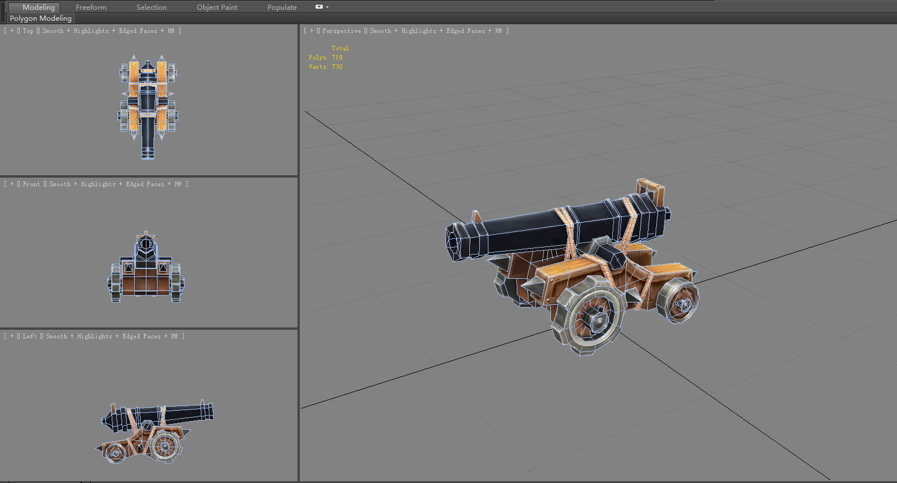This screenshot has height=483, width=897.
Task: Open the Freeform ribbon tab
Action: pos(91,7)
